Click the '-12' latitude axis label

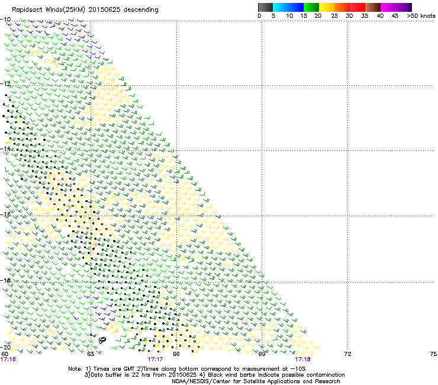(5, 84)
